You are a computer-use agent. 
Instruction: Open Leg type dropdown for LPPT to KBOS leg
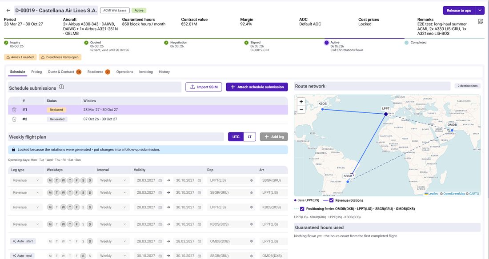pos(26,207)
